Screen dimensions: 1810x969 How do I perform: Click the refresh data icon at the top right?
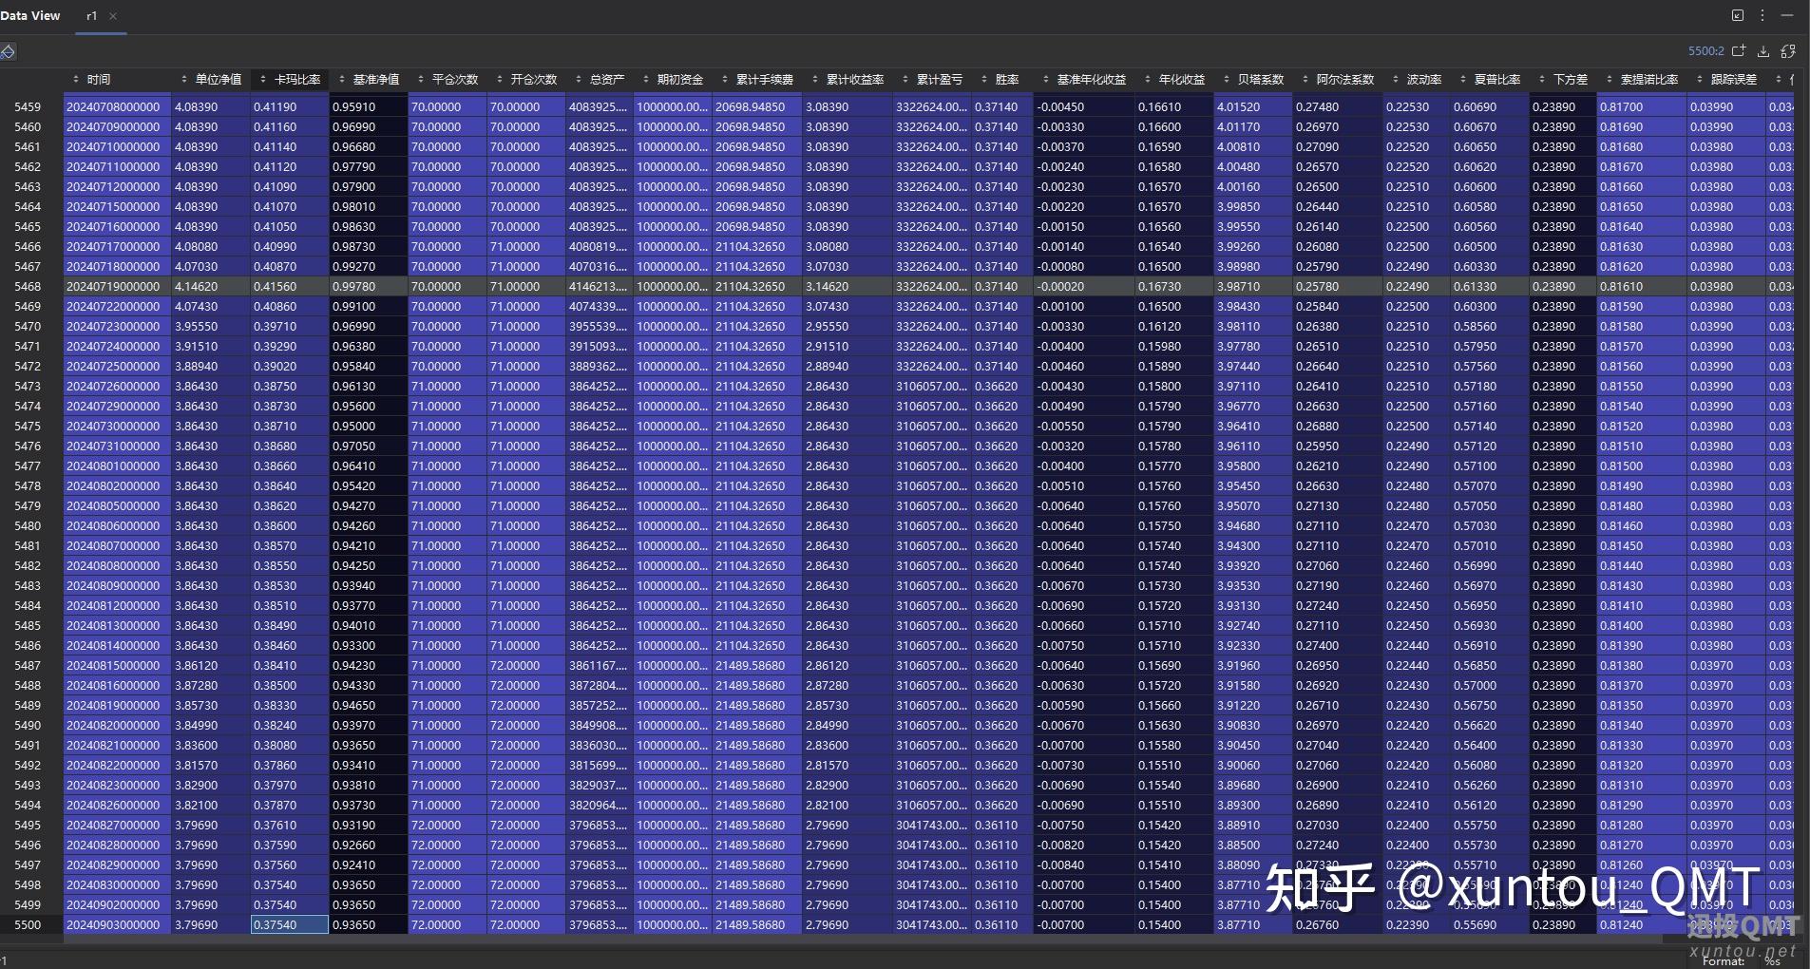coord(1787,50)
